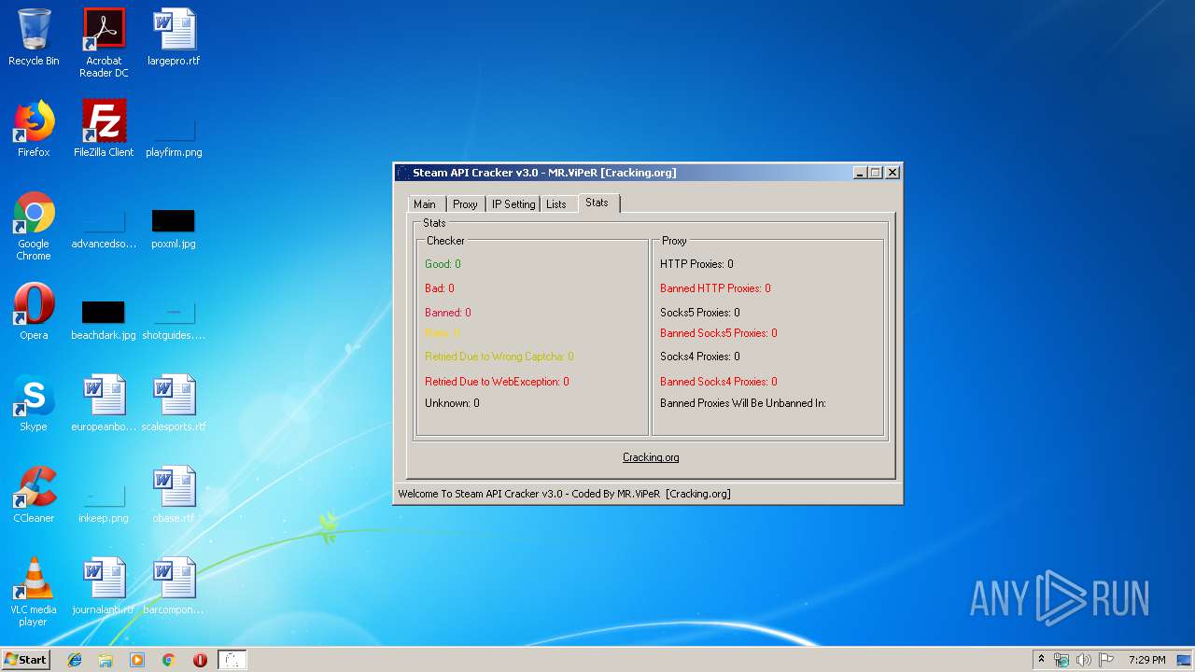The height and width of the screenshot is (672, 1195).
Task: Open Windows Explorer taskbar icon
Action: point(105,660)
